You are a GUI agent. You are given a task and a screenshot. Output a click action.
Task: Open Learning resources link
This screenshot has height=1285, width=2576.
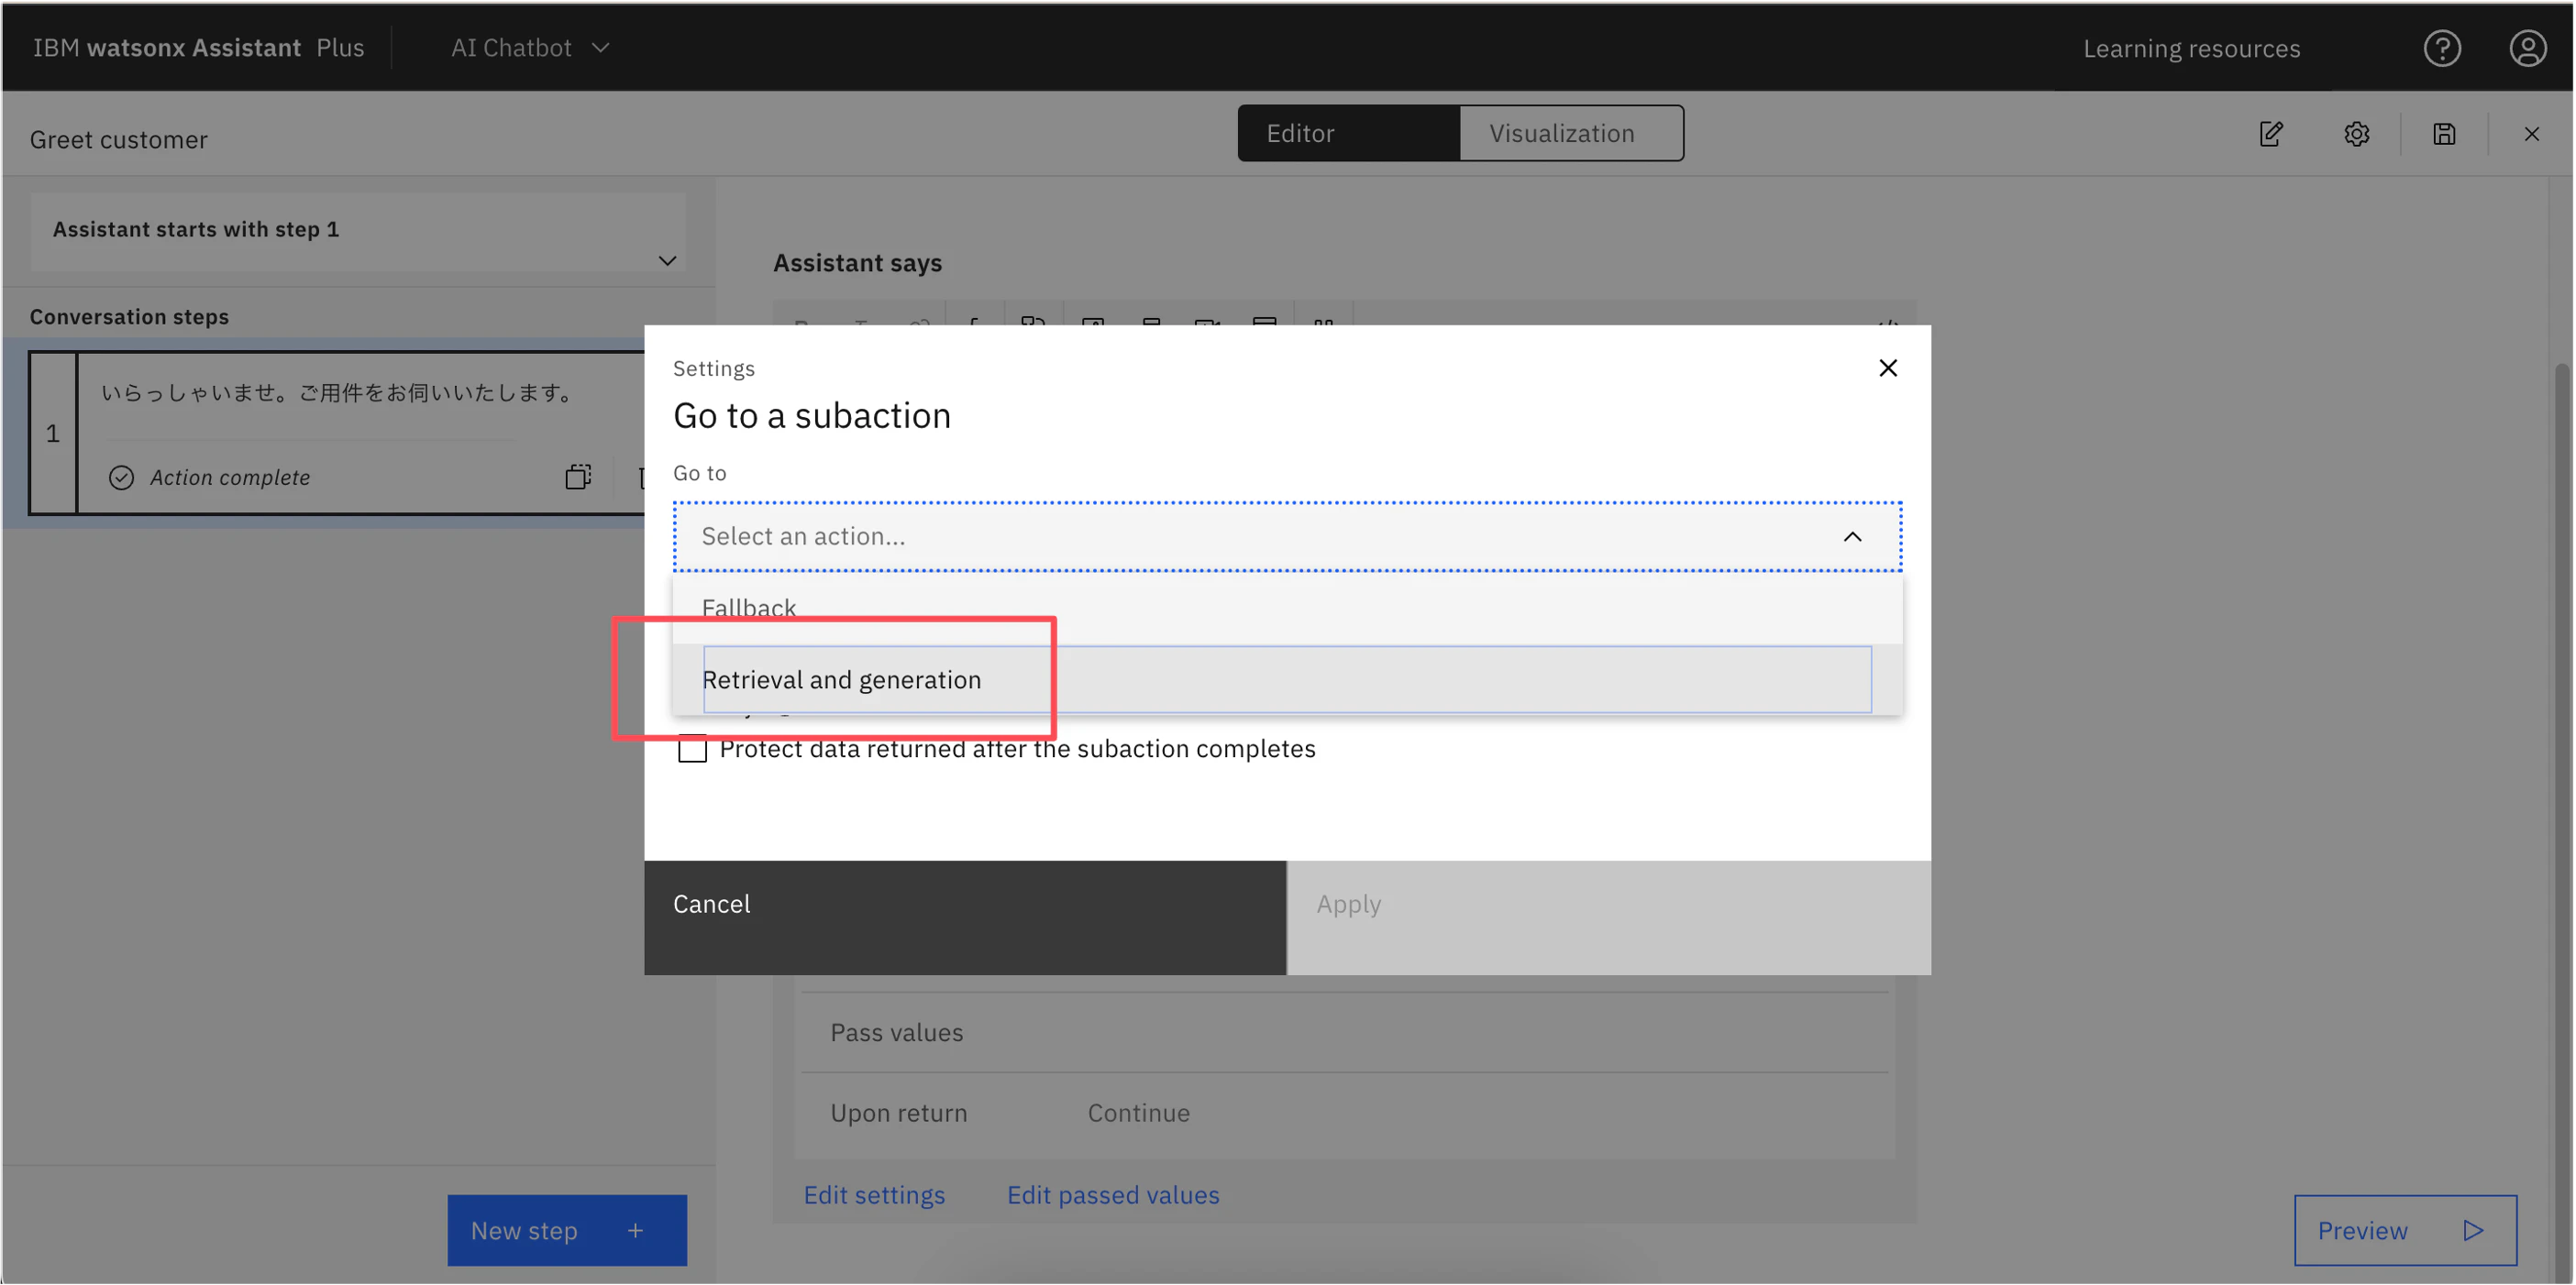2191,48
